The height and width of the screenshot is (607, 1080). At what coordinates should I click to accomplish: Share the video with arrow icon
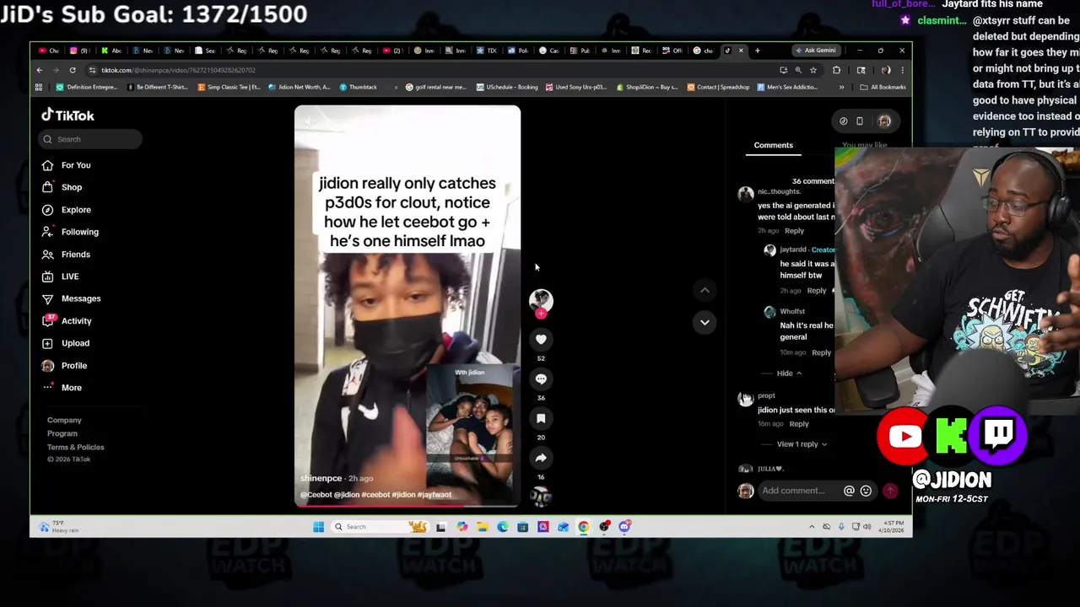(541, 458)
